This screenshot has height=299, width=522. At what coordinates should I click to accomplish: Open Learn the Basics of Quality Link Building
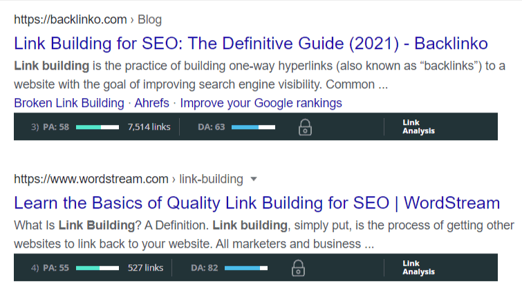tap(257, 203)
